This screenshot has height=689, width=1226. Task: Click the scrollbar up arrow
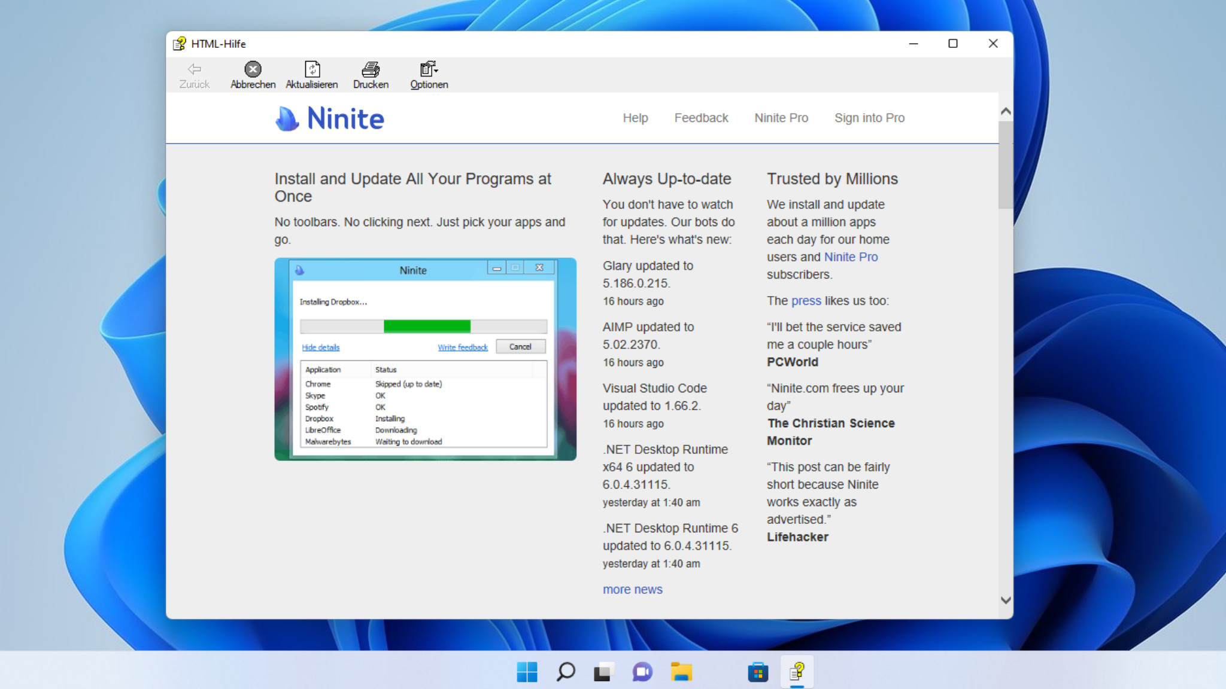coord(1006,111)
